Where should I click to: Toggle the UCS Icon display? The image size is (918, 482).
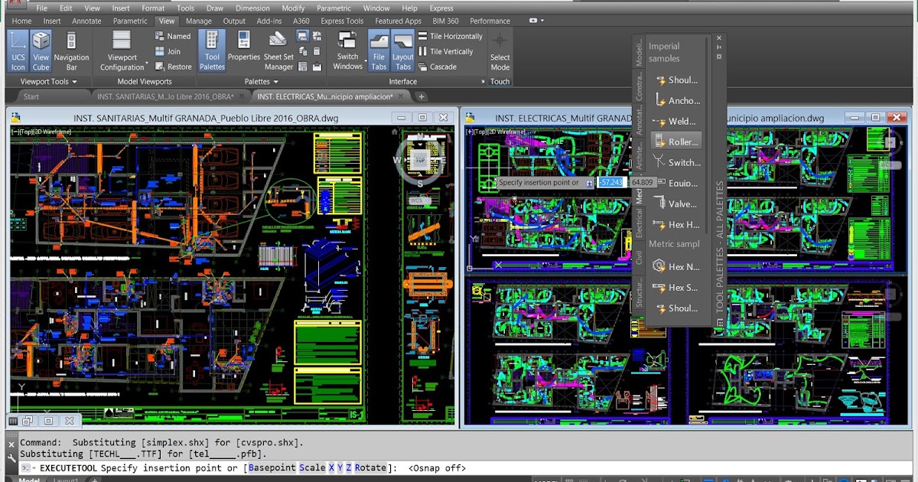point(18,50)
